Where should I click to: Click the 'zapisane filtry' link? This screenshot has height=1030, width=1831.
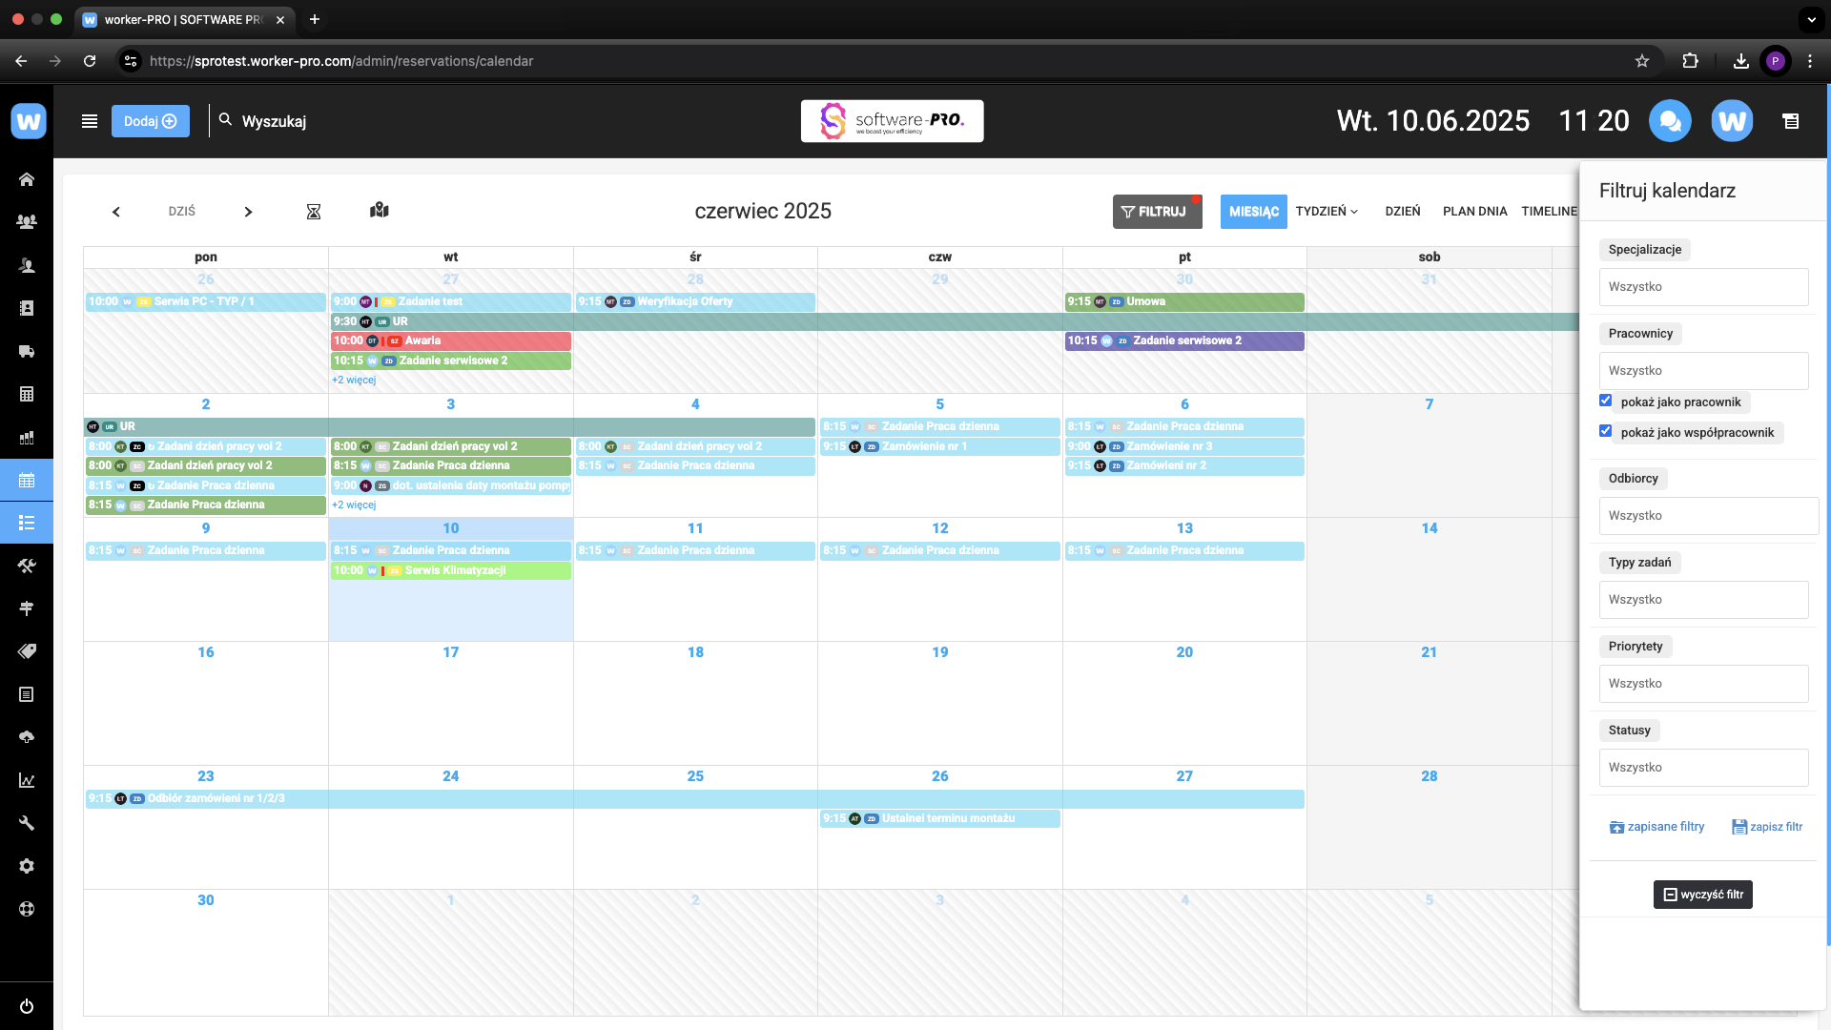point(1656,827)
